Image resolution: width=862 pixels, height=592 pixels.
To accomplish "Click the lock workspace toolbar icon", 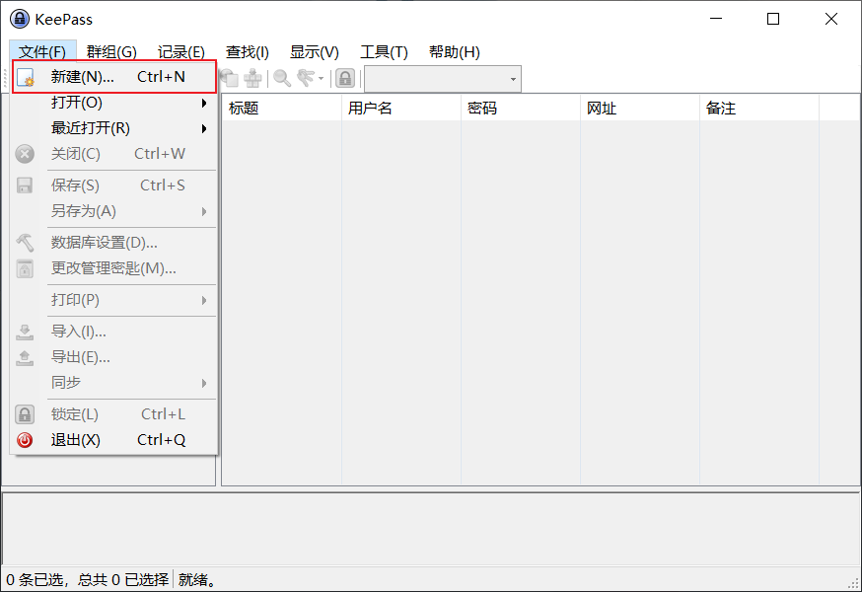I will (345, 78).
